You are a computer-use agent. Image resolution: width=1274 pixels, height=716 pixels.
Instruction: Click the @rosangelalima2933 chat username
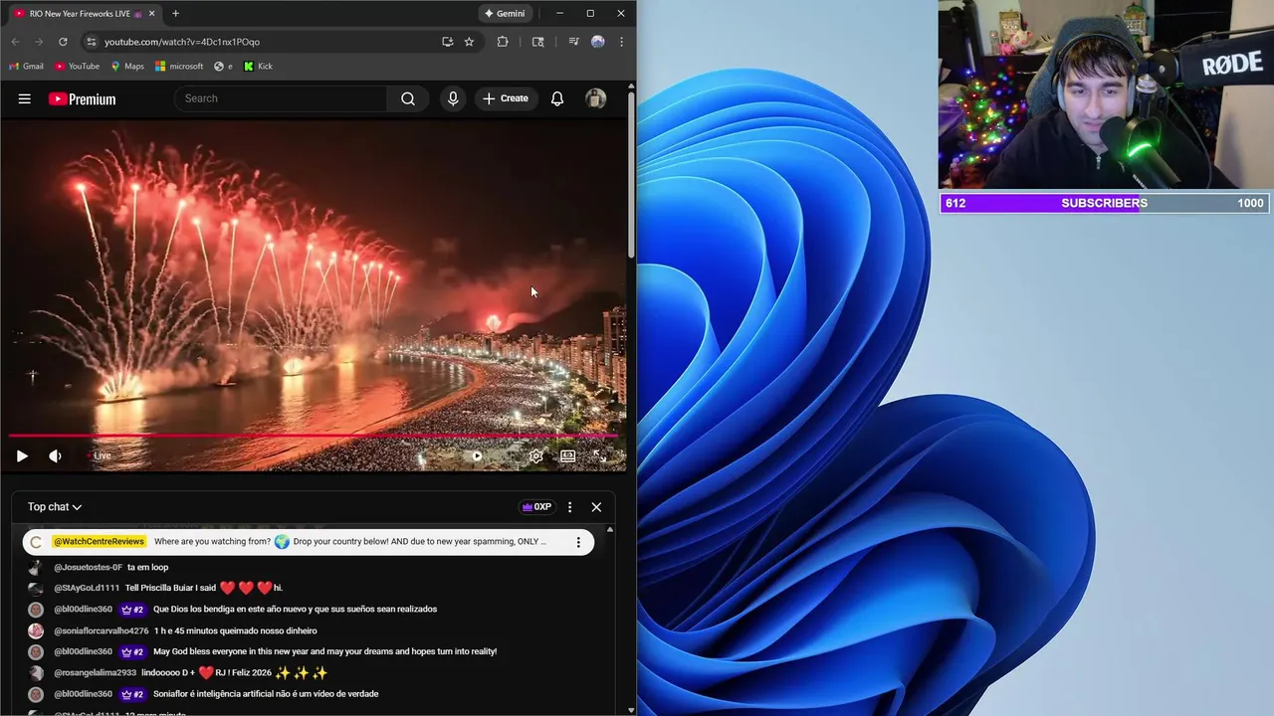[x=95, y=673]
